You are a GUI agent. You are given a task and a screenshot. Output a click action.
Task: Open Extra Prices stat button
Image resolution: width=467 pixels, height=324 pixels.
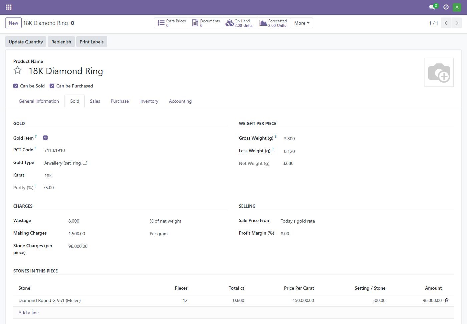pos(172,23)
